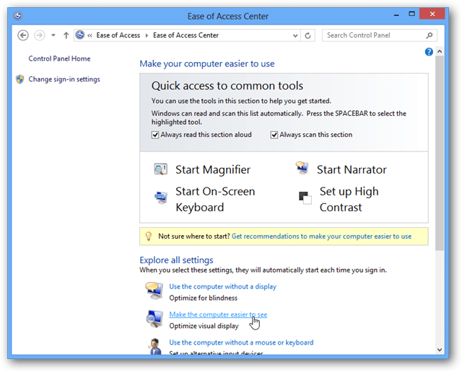Toggle Always scan this section checkbox
This screenshot has height=372, width=462.
274,135
